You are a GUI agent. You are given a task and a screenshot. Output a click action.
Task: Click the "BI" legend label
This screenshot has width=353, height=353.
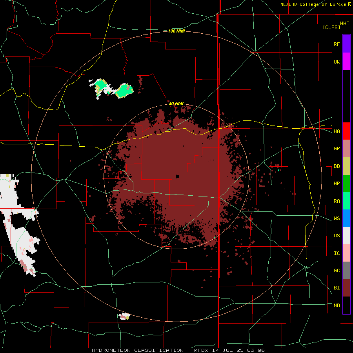pos(337,288)
